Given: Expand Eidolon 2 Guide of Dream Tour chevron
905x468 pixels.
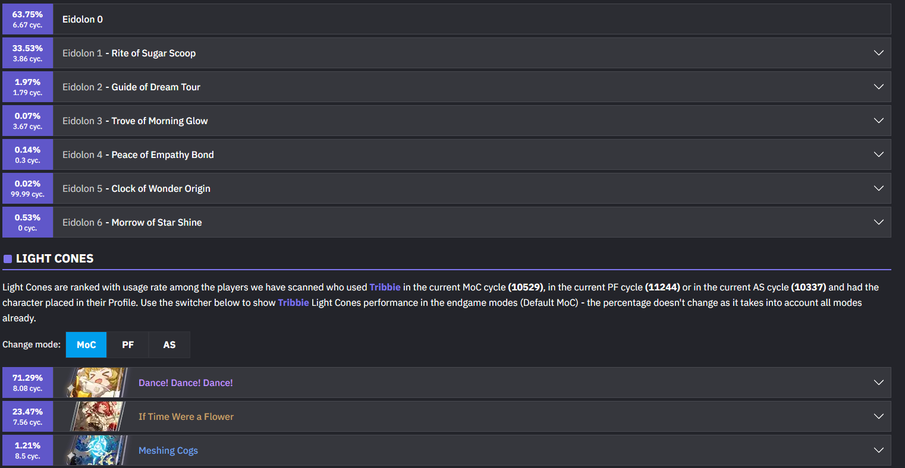Looking at the screenshot, I should tap(878, 87).
